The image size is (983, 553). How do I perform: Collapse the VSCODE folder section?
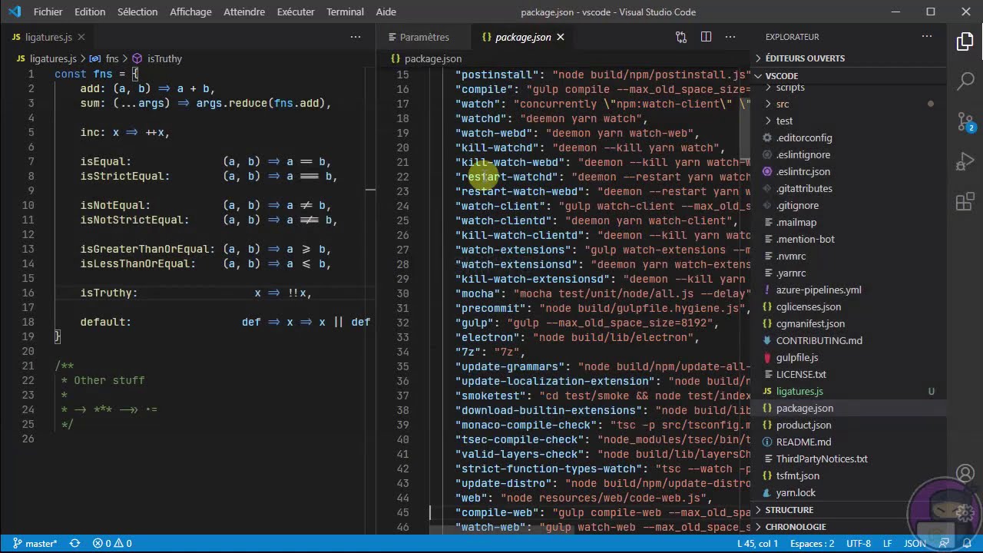tap(849, 76)
